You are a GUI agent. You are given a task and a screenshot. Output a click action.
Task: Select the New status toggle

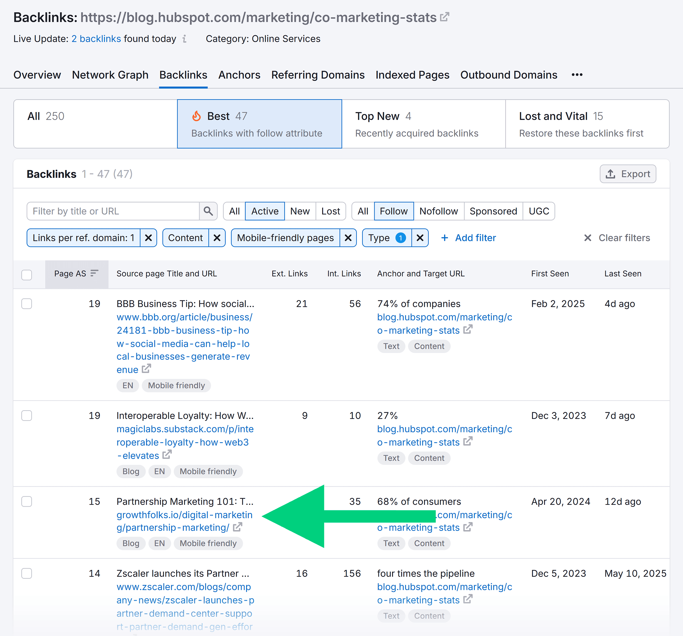pyautogui.click(x=300, y=211)
